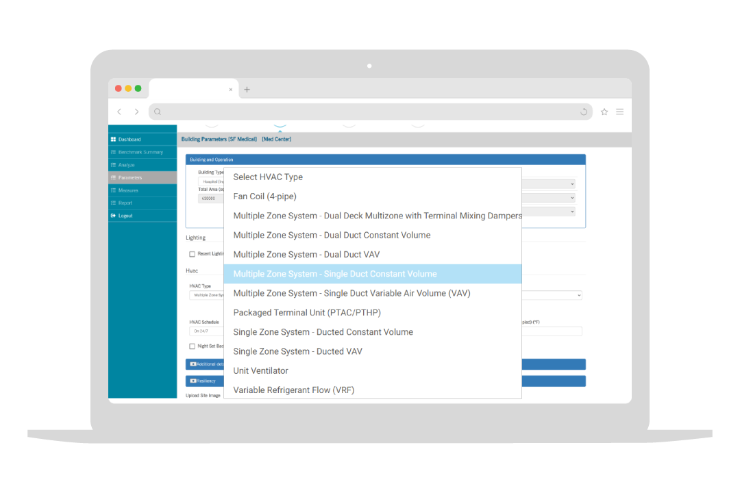740x493 pixels.
Task: Open a new browser tab
Action: (x=247, y=88)
